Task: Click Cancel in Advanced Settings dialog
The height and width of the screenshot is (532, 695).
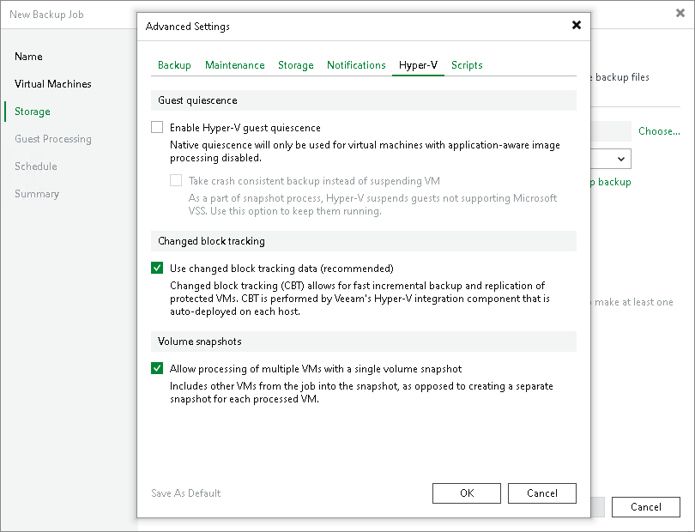Action: pos(542,493)
